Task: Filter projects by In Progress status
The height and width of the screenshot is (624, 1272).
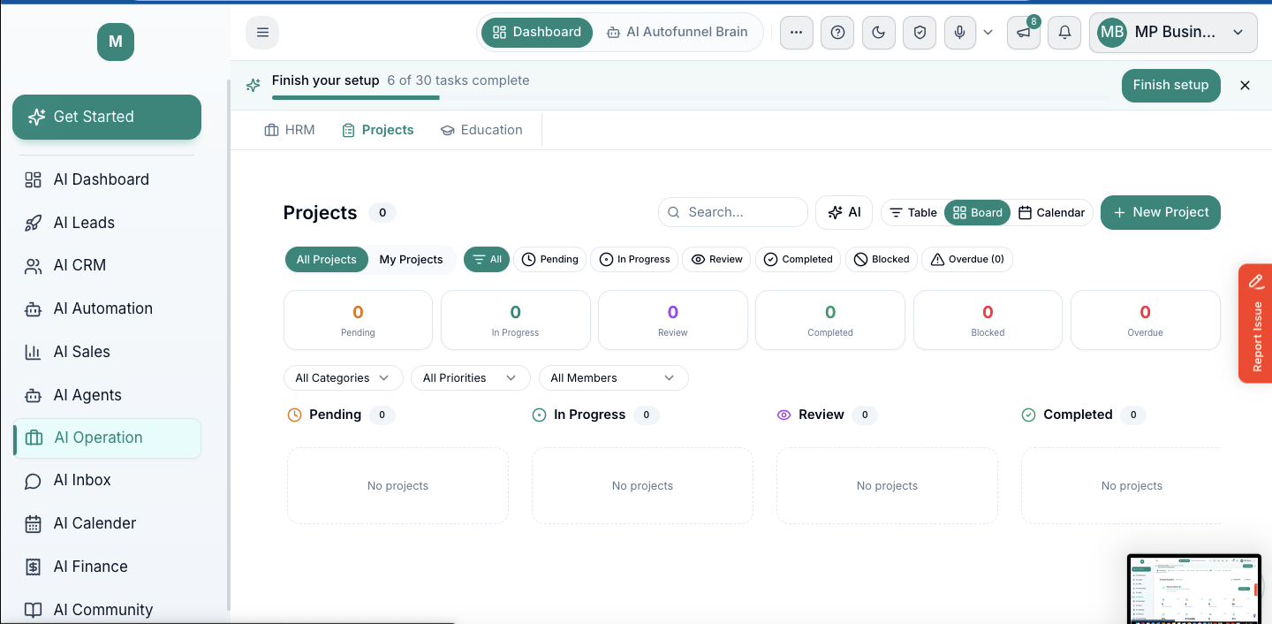Action: 635,260
